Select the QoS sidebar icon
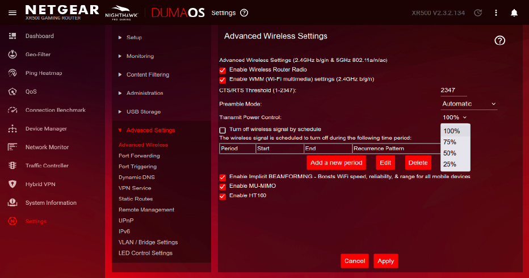 click(x=12, y=91)
